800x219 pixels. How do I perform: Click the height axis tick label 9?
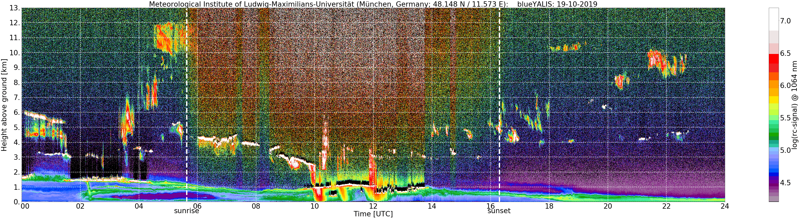17,68
